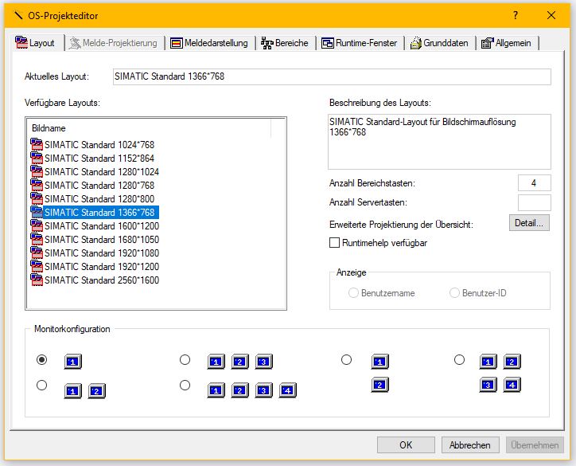
Task: Click the Grunddaten tab icon
Action: coord(416,43)
